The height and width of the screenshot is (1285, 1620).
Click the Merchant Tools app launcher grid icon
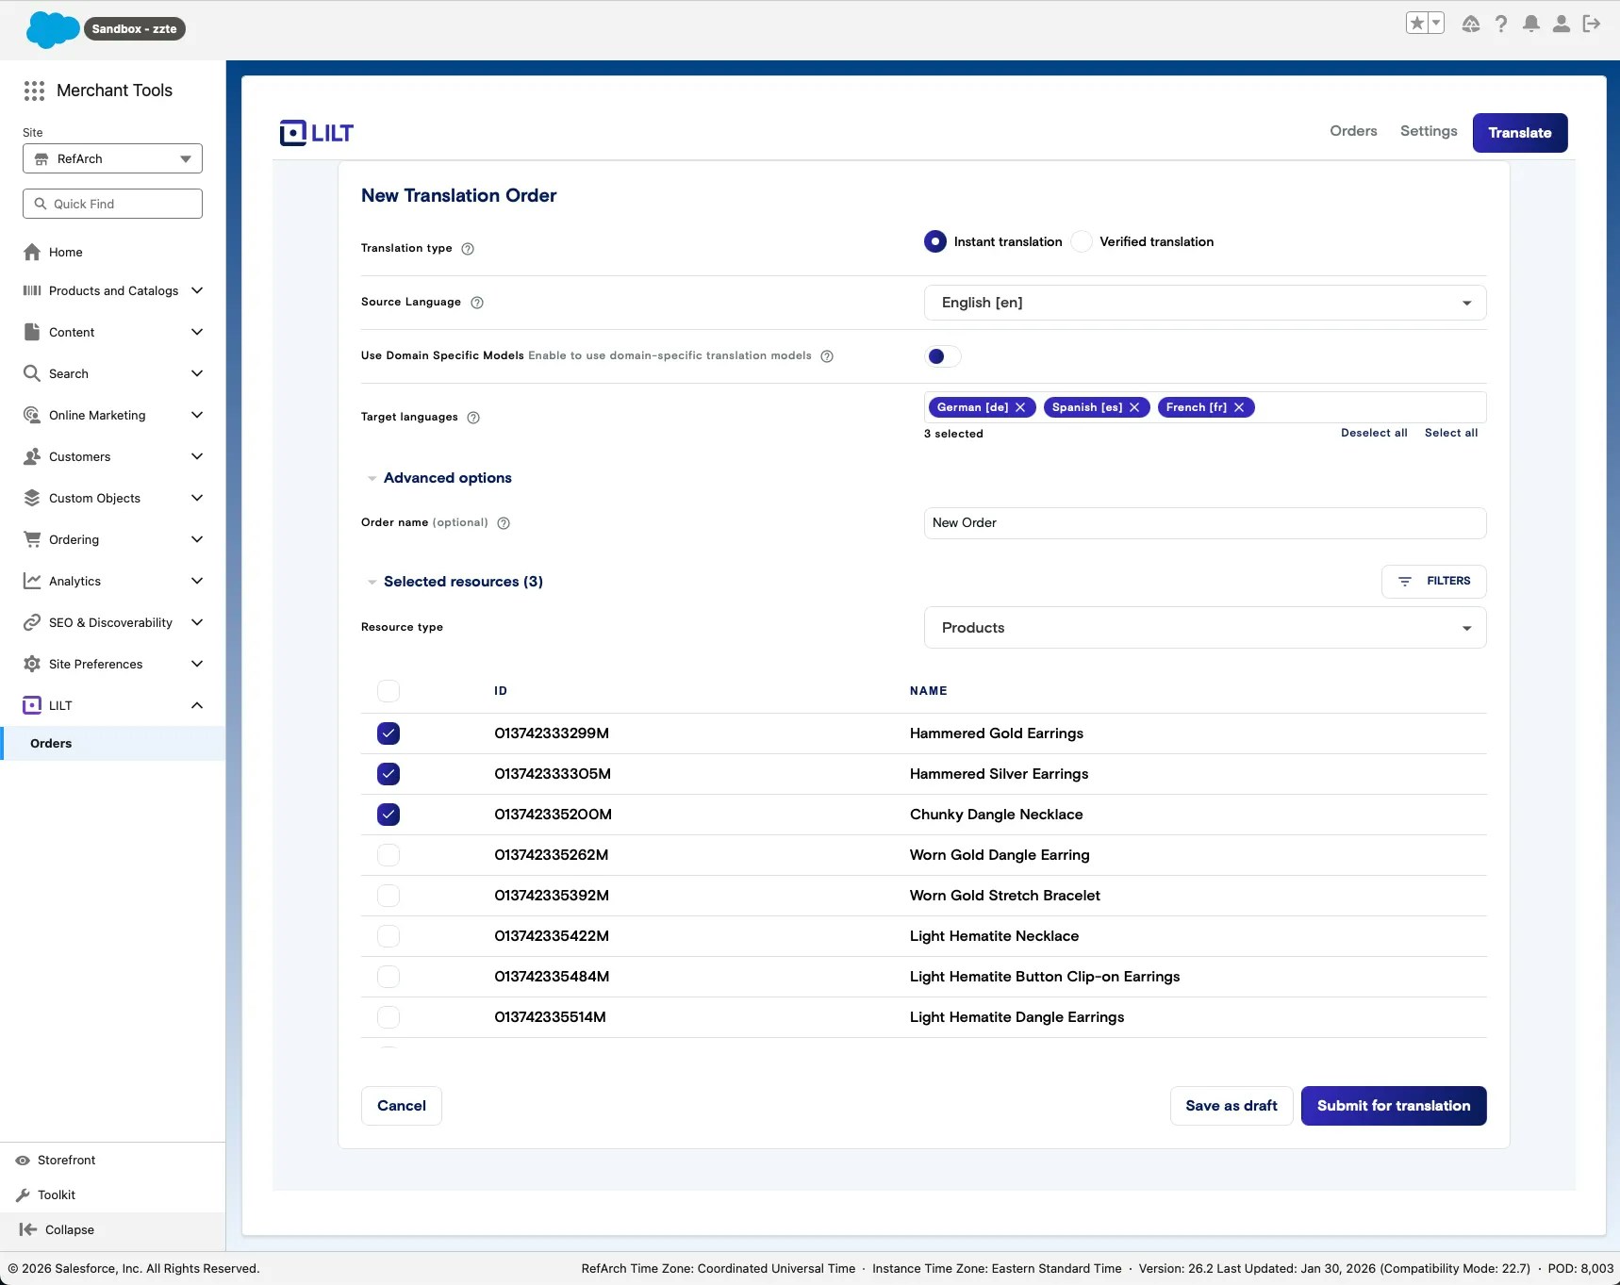click(34, 91)
